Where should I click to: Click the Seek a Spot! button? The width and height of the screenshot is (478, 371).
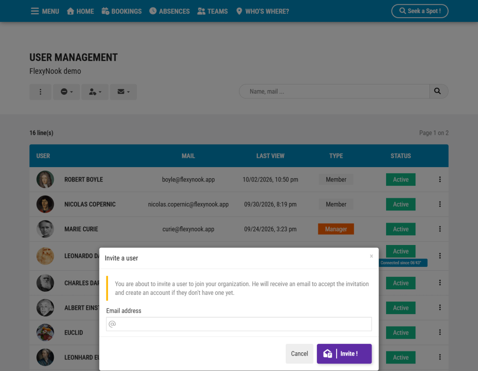[420, 11]
